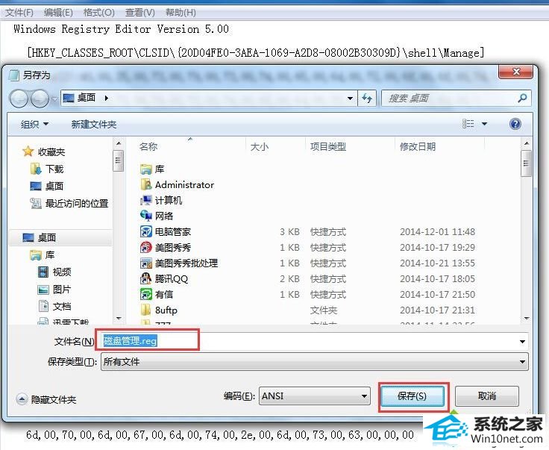Click the 图片 library icon
The height and width of the screenshot is (450, 549).
[43, 290]
